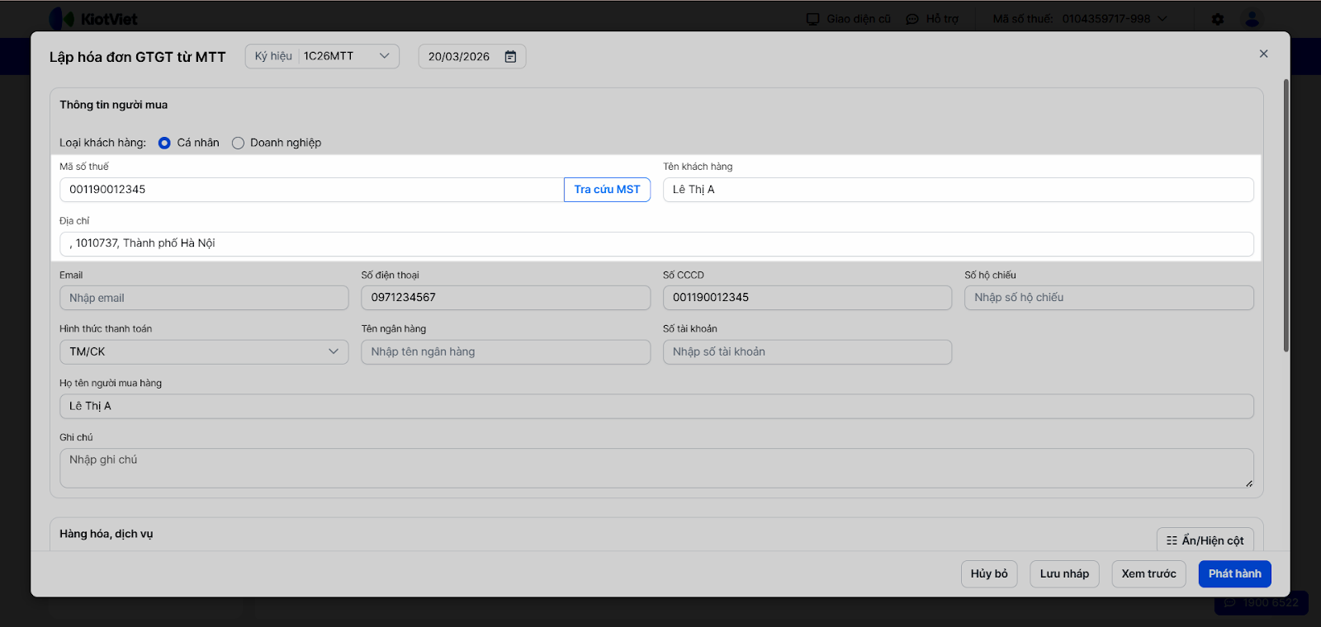Click the KiotViet logo
The image size is (1321, 627).
93,19
